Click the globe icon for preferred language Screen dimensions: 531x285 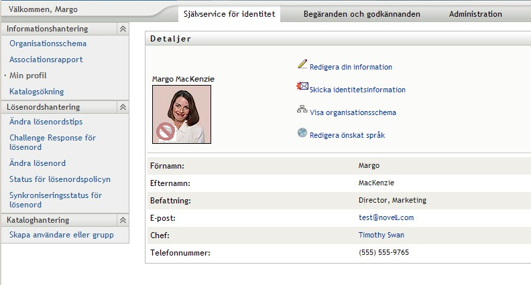(302, 132)
